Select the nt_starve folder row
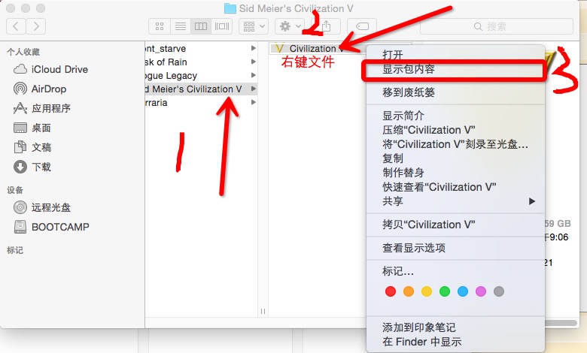This screenshot has width=587, height=353. [x=202, y=49]
